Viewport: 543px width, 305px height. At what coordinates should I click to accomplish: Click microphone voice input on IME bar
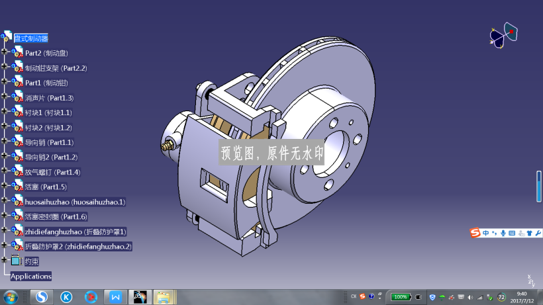[503, 233]
